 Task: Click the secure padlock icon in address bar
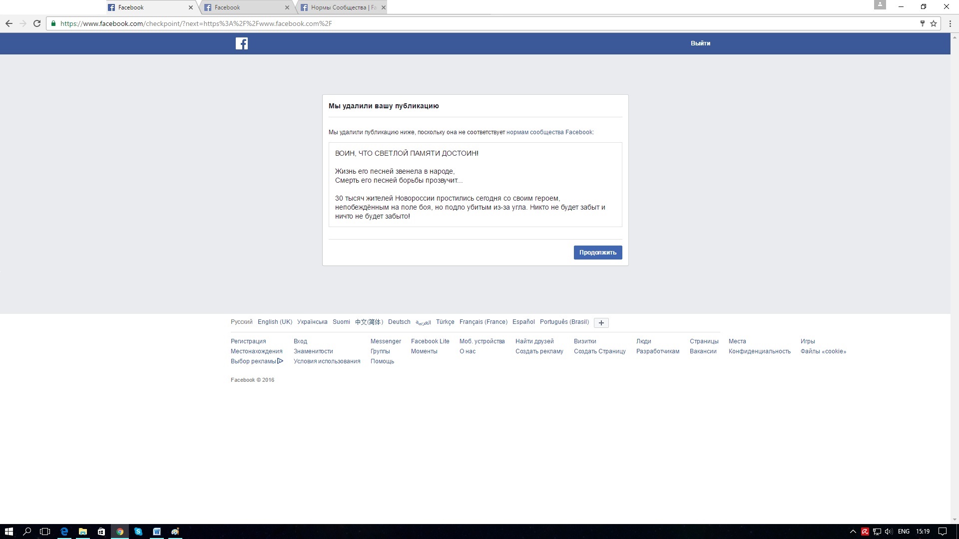[x=53, y=23]
